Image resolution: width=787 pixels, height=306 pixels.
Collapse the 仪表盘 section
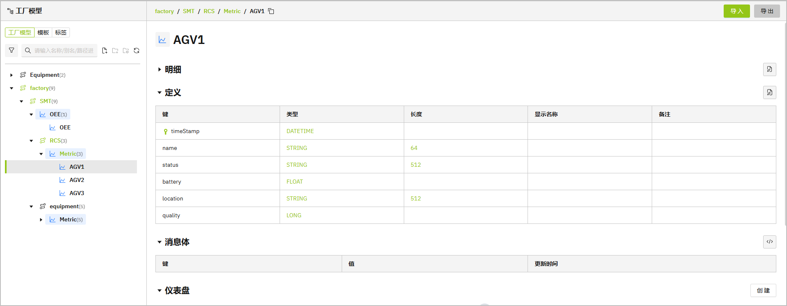coord(160,291)
